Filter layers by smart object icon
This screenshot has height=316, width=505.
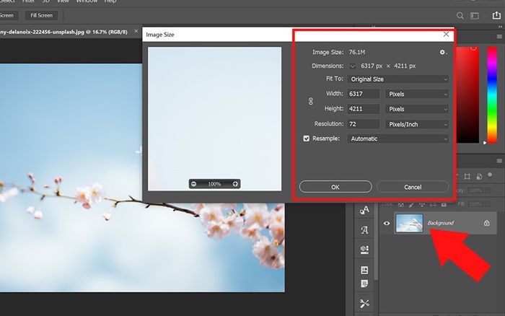tap(479, 177)
